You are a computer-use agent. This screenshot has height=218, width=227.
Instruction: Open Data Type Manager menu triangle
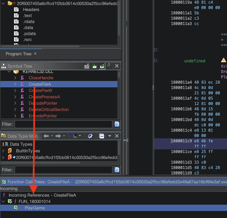pos(110,136)
